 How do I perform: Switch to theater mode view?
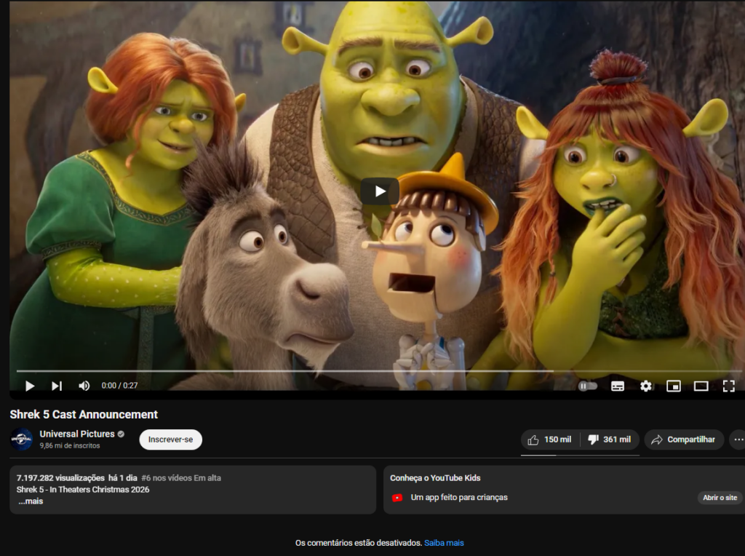701,386
